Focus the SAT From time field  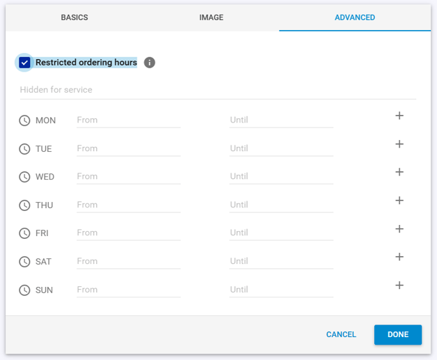pos(128,261)
